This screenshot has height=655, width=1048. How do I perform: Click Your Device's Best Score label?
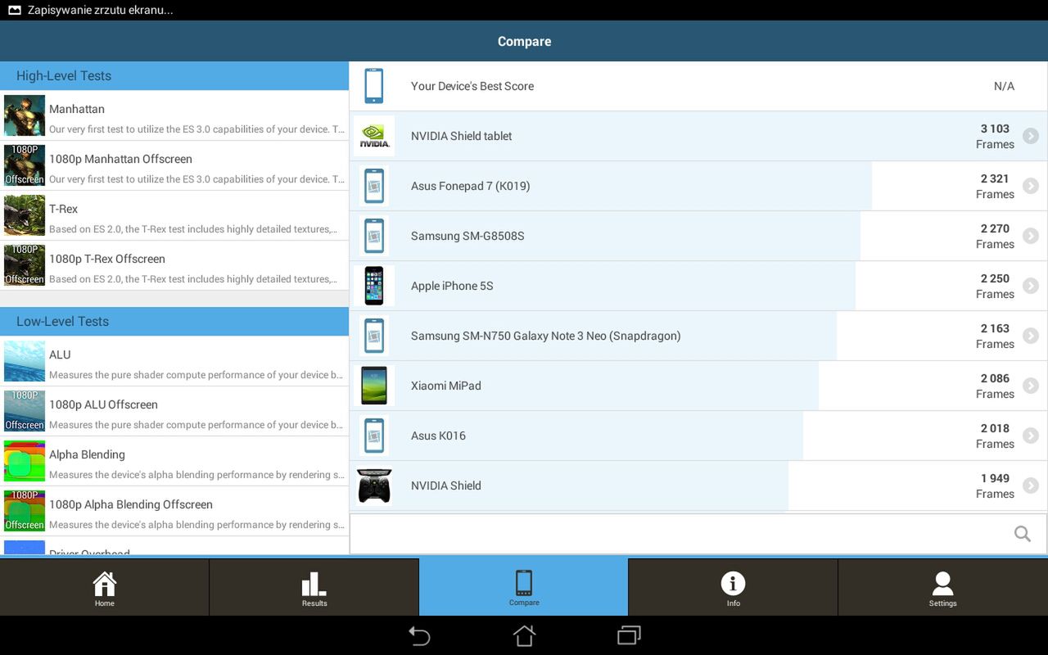pyautogui.click(x=472, y=86)
